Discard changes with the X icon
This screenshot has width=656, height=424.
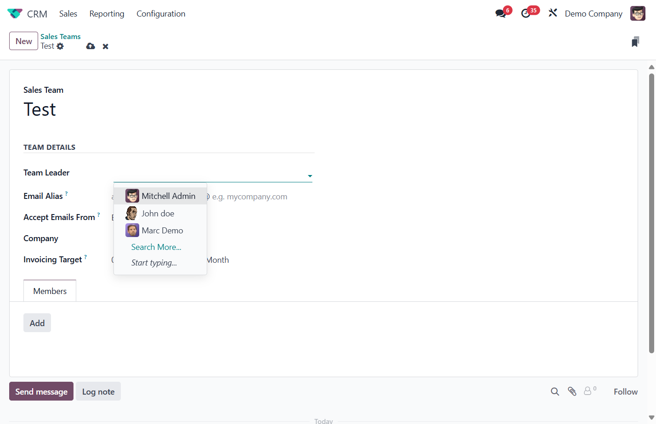pyautogui.click(x=106, y=46)
